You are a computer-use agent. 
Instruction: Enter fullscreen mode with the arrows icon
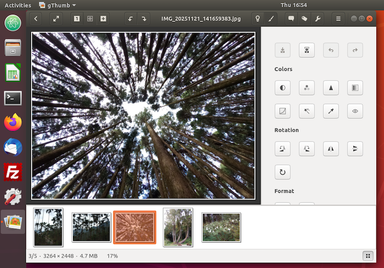pos(56,19)
